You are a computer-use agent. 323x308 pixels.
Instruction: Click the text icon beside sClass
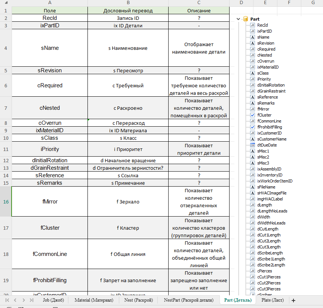point(253,73)
